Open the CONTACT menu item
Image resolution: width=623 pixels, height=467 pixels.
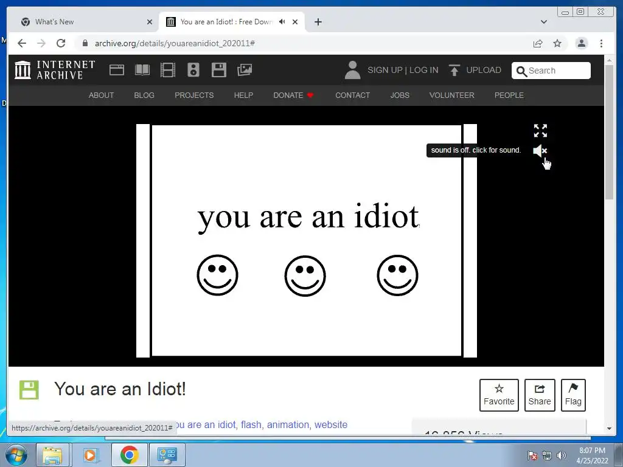(352, 95)
